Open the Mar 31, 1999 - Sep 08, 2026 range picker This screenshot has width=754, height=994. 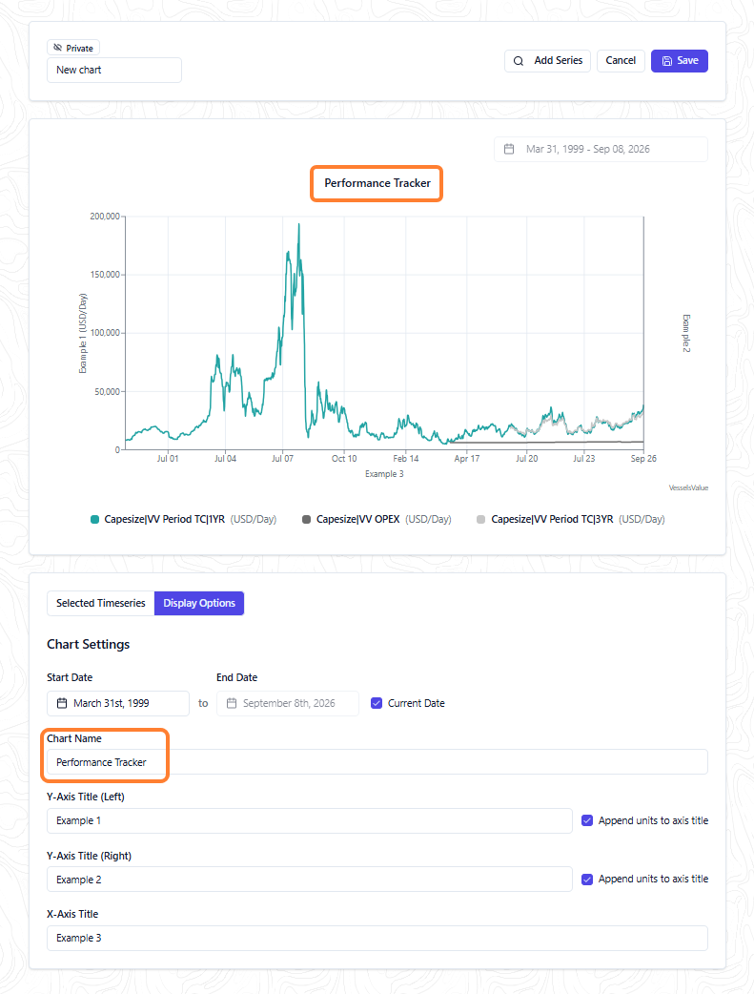coord(601,149)
